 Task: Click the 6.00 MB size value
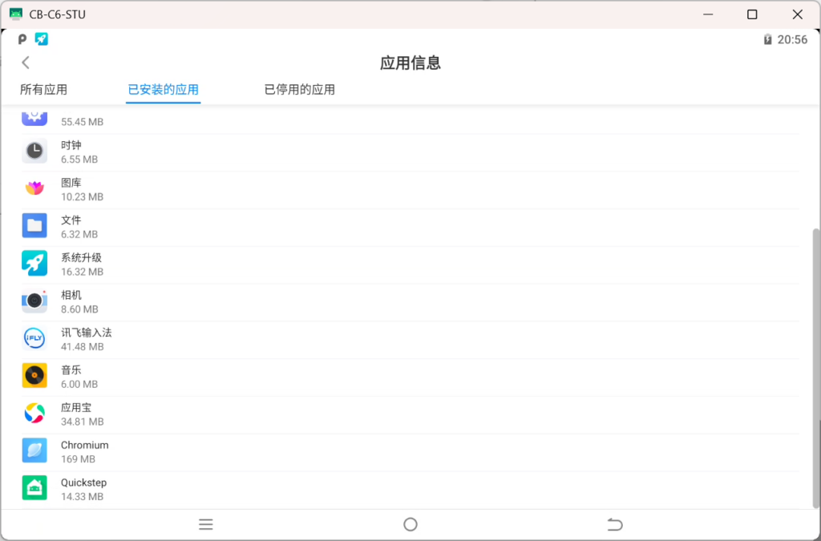click(x=79, y=384)
